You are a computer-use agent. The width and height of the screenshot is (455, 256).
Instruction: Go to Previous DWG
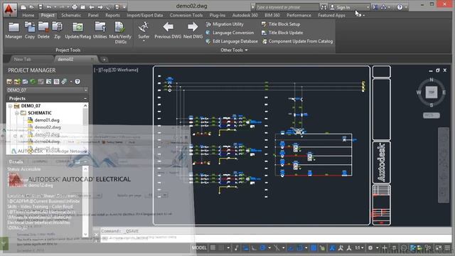[x=168, y=30]
